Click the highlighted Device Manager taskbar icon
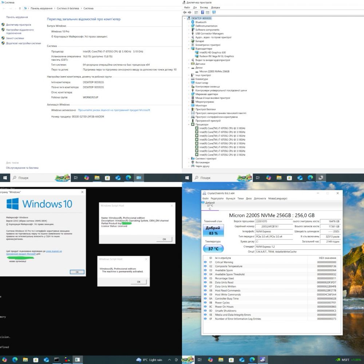Viewport: 364px width, 364px height. (x=321, y=178)
